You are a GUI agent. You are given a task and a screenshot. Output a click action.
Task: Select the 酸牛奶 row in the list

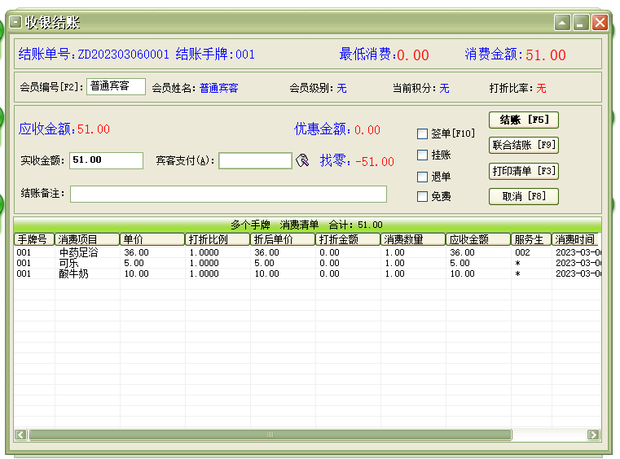coord(308,273)
